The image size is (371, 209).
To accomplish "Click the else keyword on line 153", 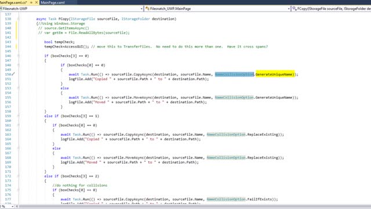I will (64, 88).
